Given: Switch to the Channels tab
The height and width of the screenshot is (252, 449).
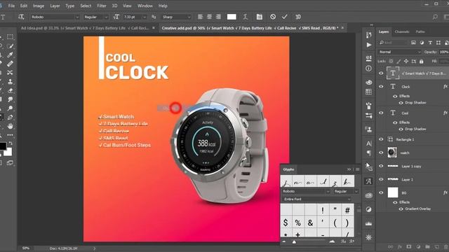Looking at the screenshot, I should (x=402, y=31).
